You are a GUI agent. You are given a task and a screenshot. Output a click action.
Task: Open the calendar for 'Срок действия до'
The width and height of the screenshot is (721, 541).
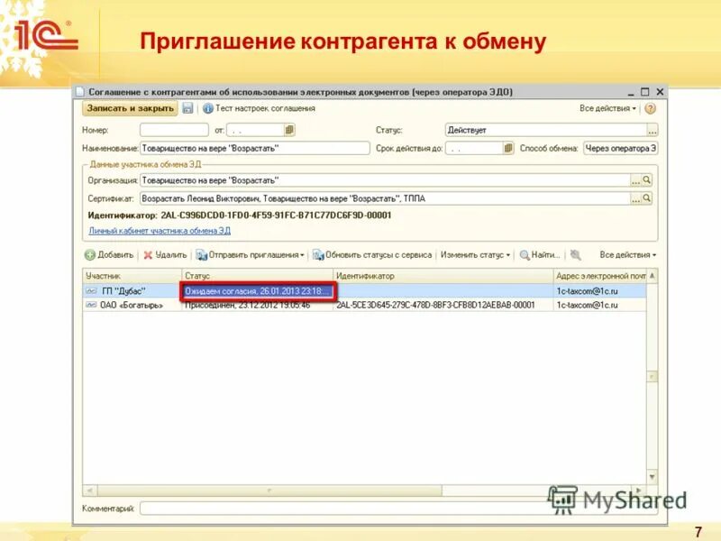(507, 149)
